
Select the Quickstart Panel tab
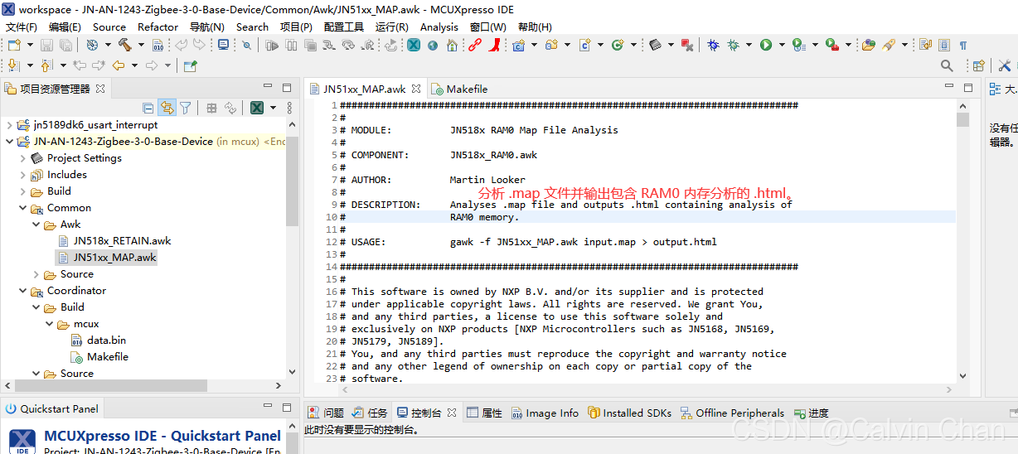click(51, 408)
